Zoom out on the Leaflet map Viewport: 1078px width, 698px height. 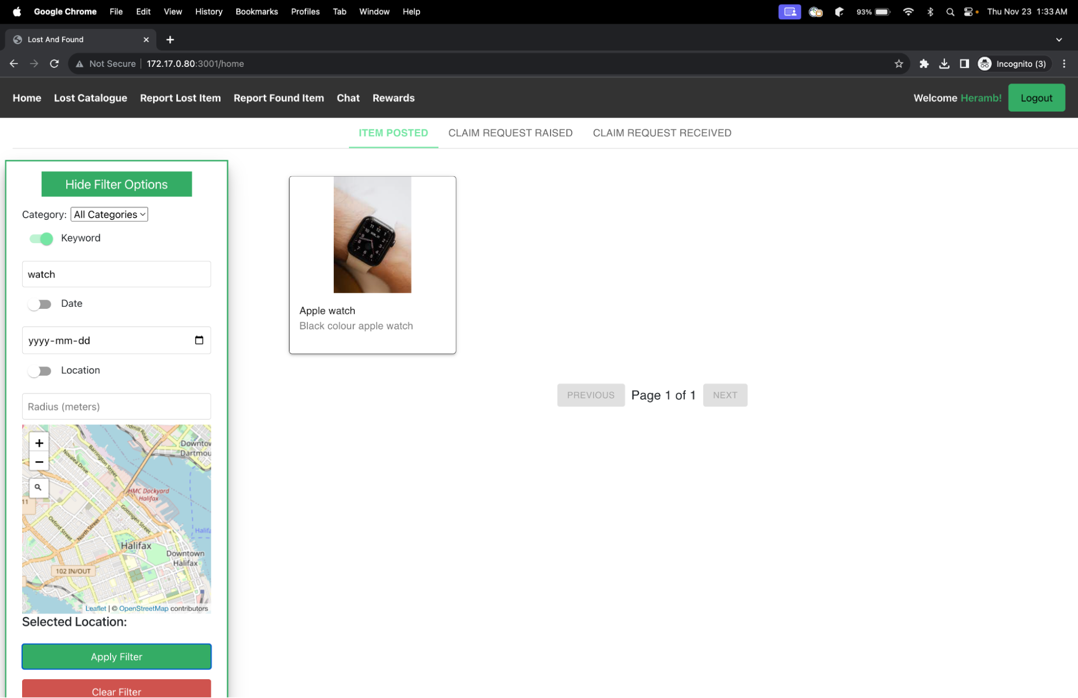pos(39,462)
